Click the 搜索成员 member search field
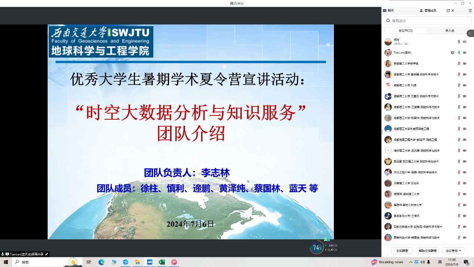474x267 pixels. [428, 21]
